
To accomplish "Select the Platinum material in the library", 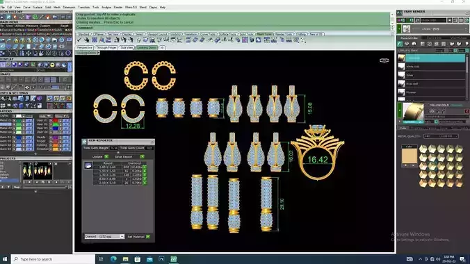I will tap(431, 92).
